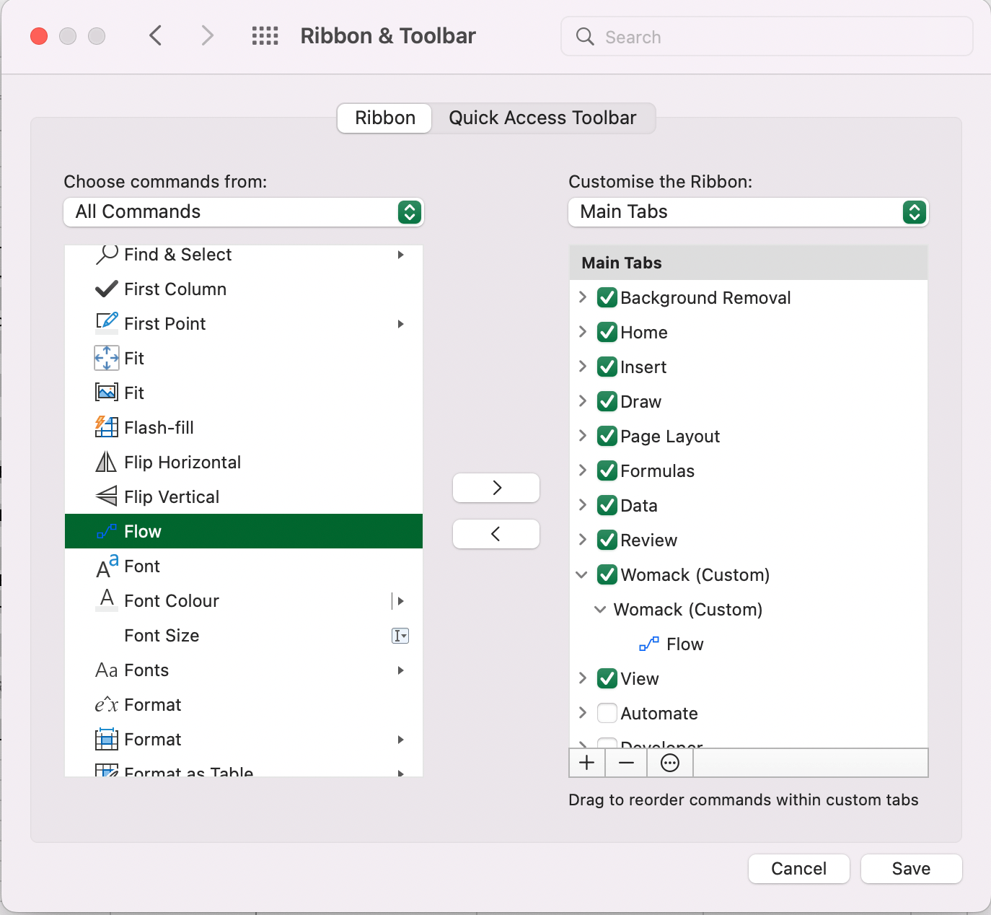Click in the Search field
Image resolution: width=991 pixels, height=915 pixels.
pos(767,37)
